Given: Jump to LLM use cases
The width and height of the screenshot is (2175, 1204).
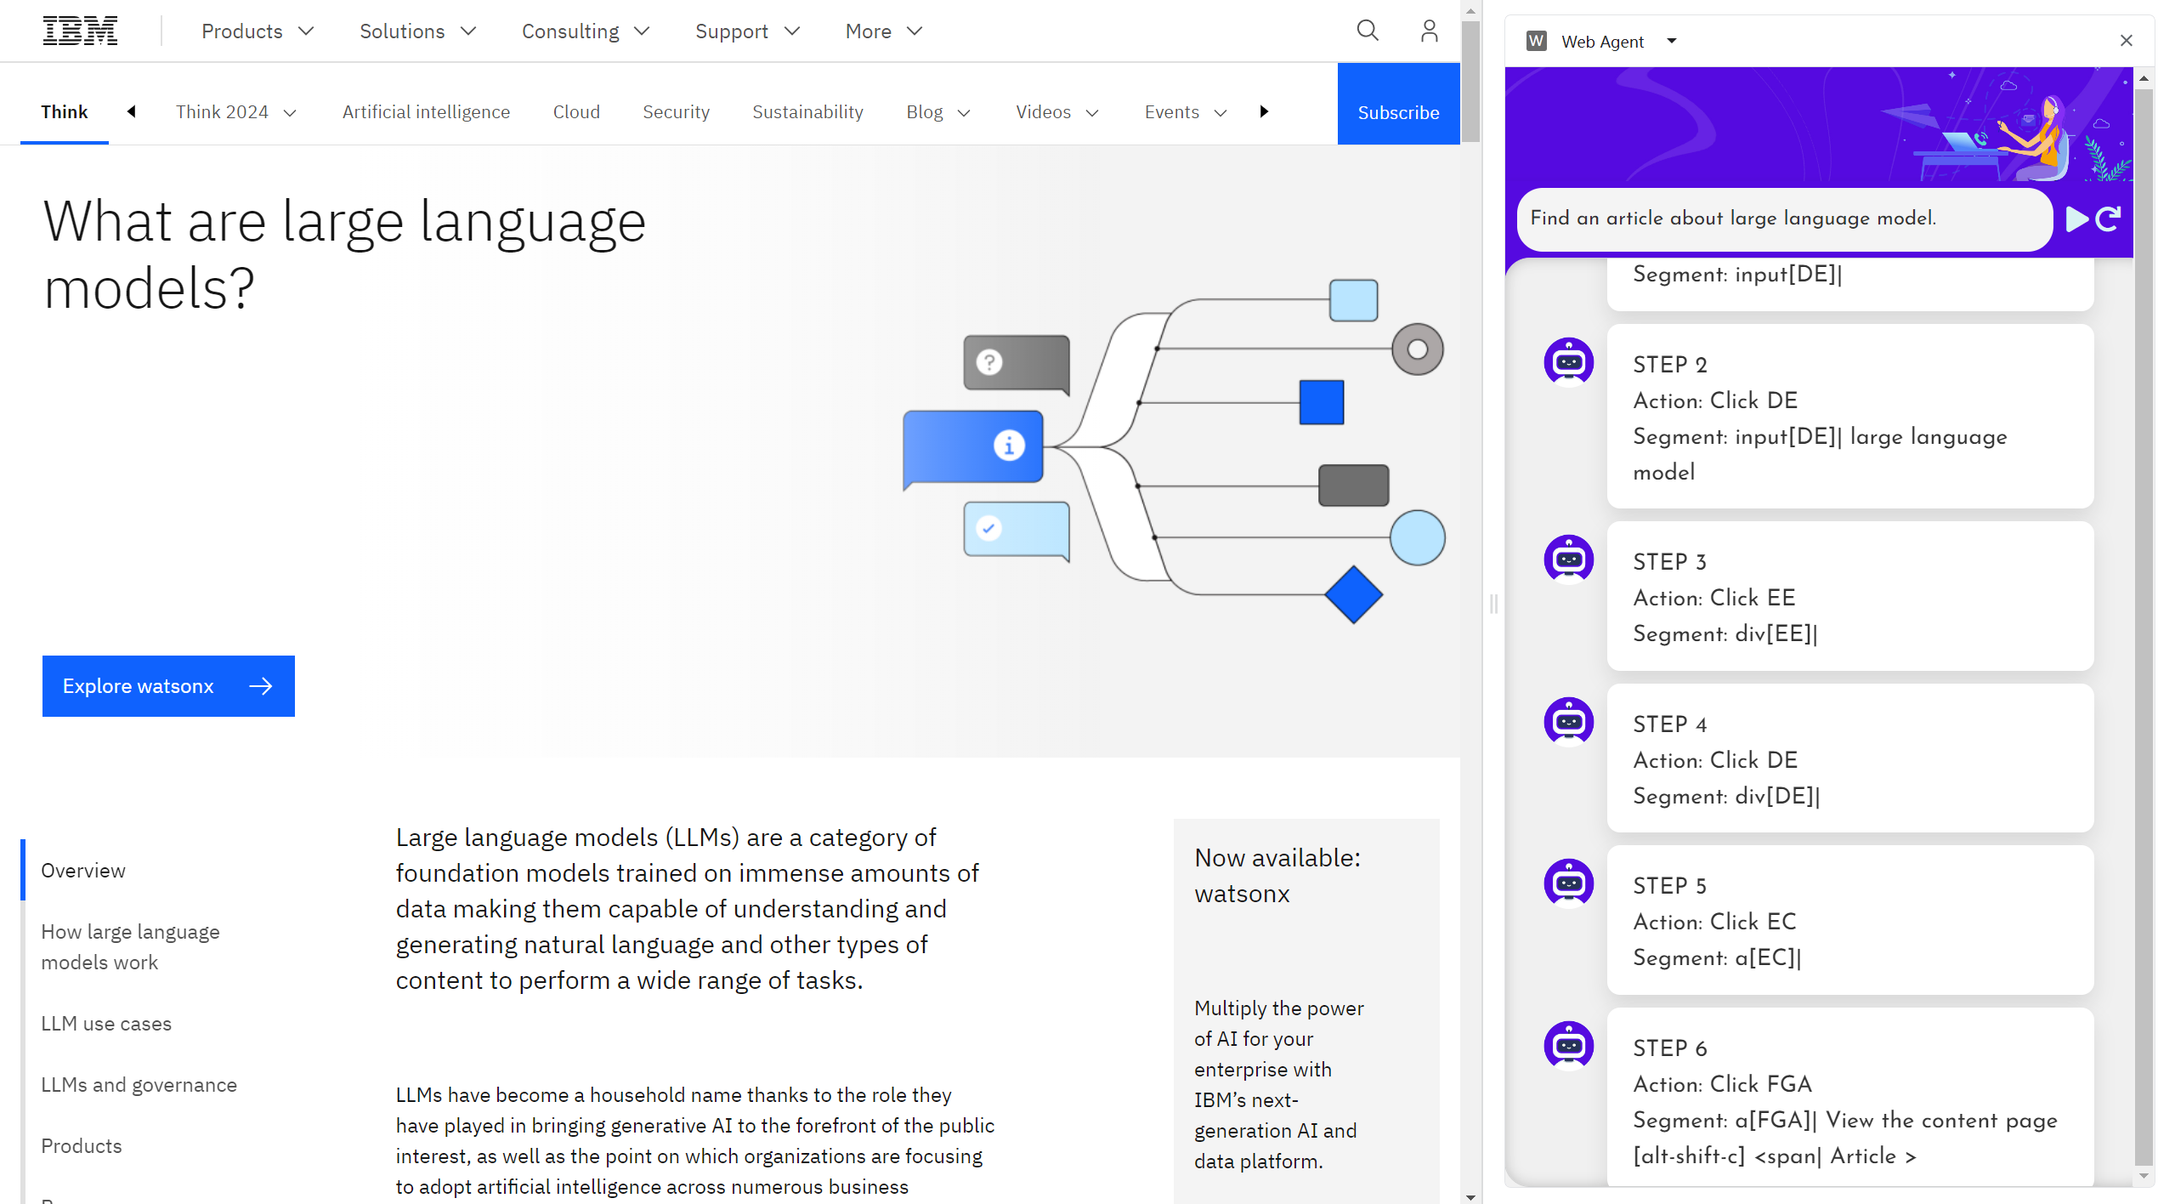Looking at the screenshot, I should click(x=106, y=1024).
